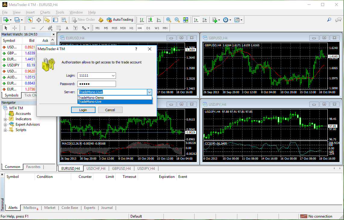
Task: Click the Login account number field
Action: coord(94,76)
